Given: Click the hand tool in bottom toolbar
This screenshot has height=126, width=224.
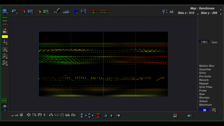Looking at the screenshot, I should click(21, 115).
